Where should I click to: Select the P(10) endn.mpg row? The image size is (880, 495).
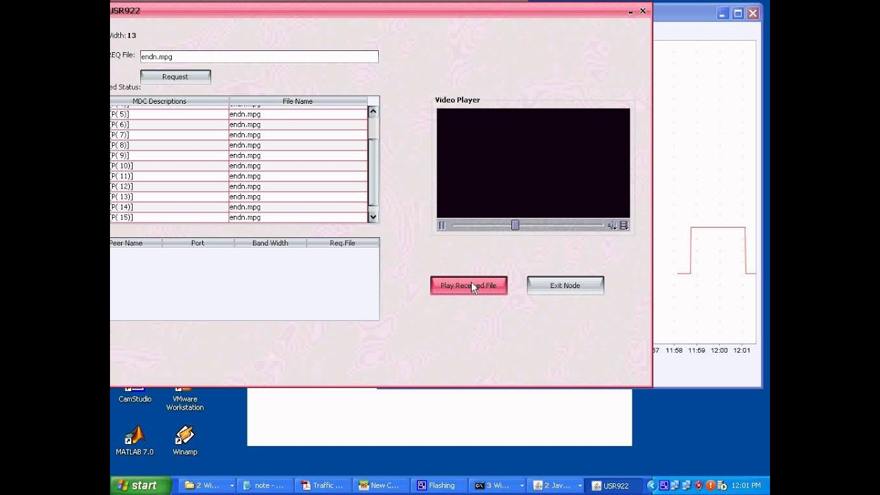tap(239, 166)
